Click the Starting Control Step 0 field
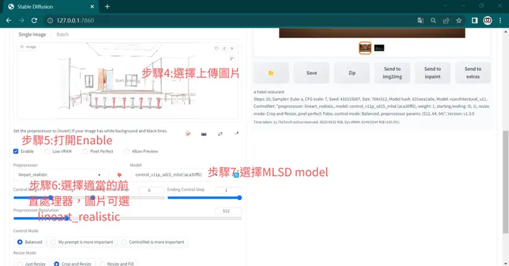 (151, 190)
